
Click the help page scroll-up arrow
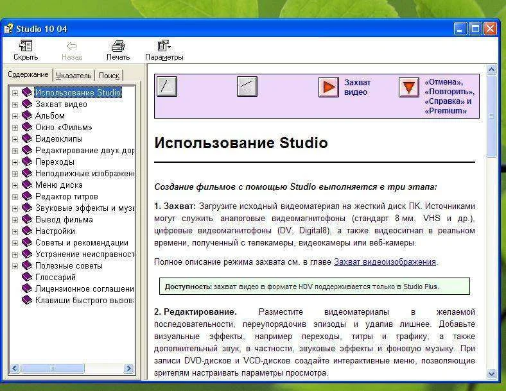coord(491,70)
